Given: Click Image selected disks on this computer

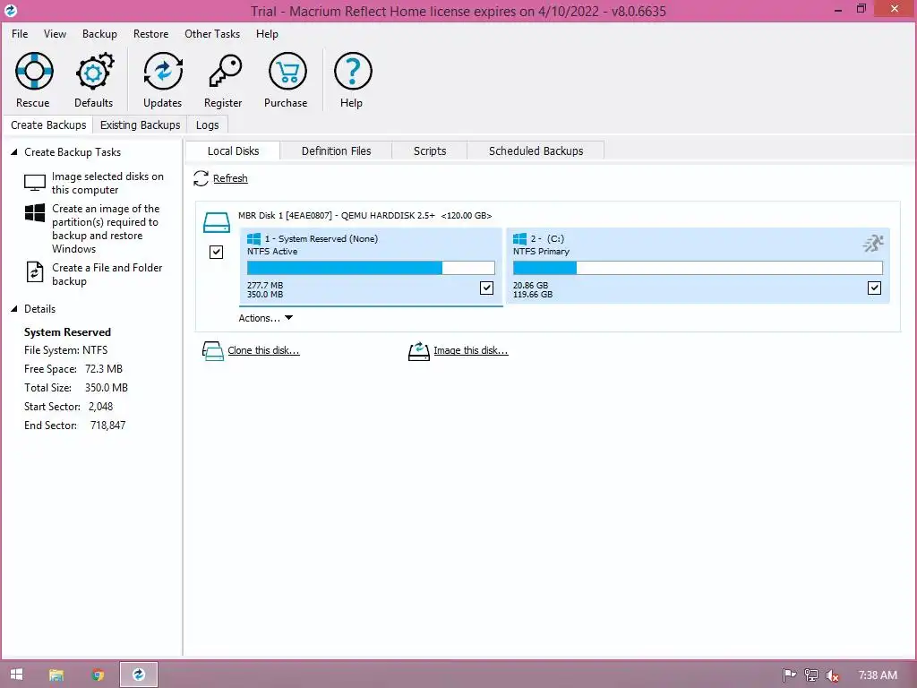Looking at the screenshot, I should coord(107,183).
